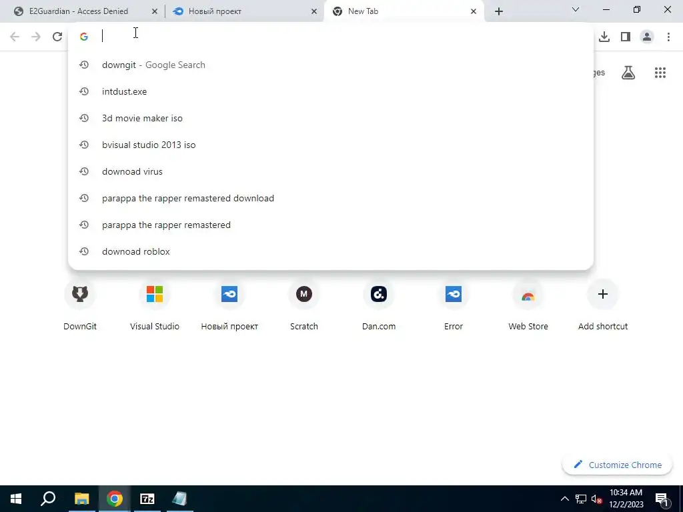Open a new browser tab

point(499,11)
